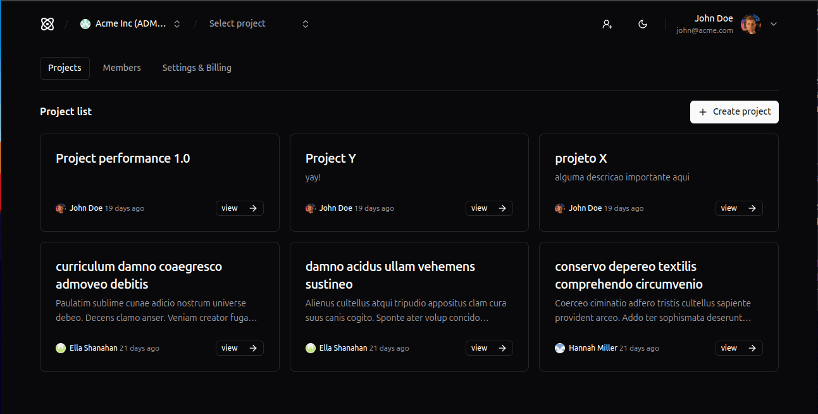The width and height of the screenshot is (818, 414).
Task: Expand the user account menu chevron
Action: (773, 24)
